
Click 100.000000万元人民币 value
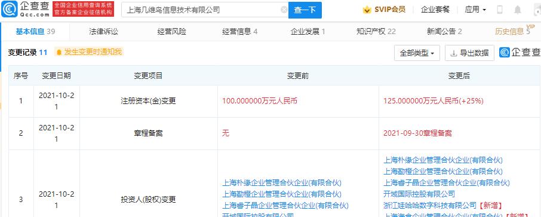[260, 101]
